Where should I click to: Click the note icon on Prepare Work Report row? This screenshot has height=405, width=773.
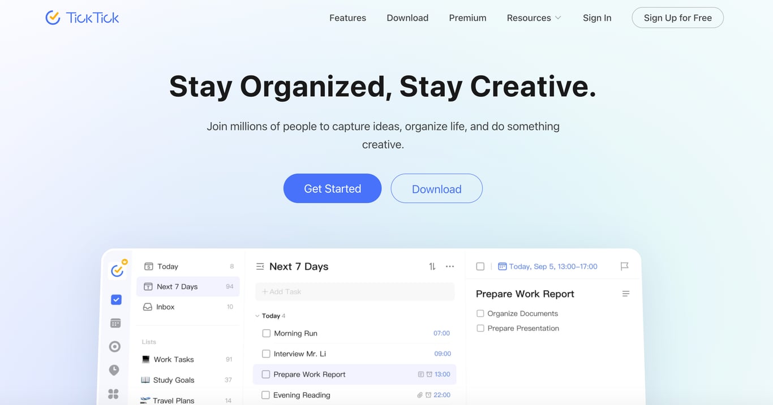tap(420, 374)
